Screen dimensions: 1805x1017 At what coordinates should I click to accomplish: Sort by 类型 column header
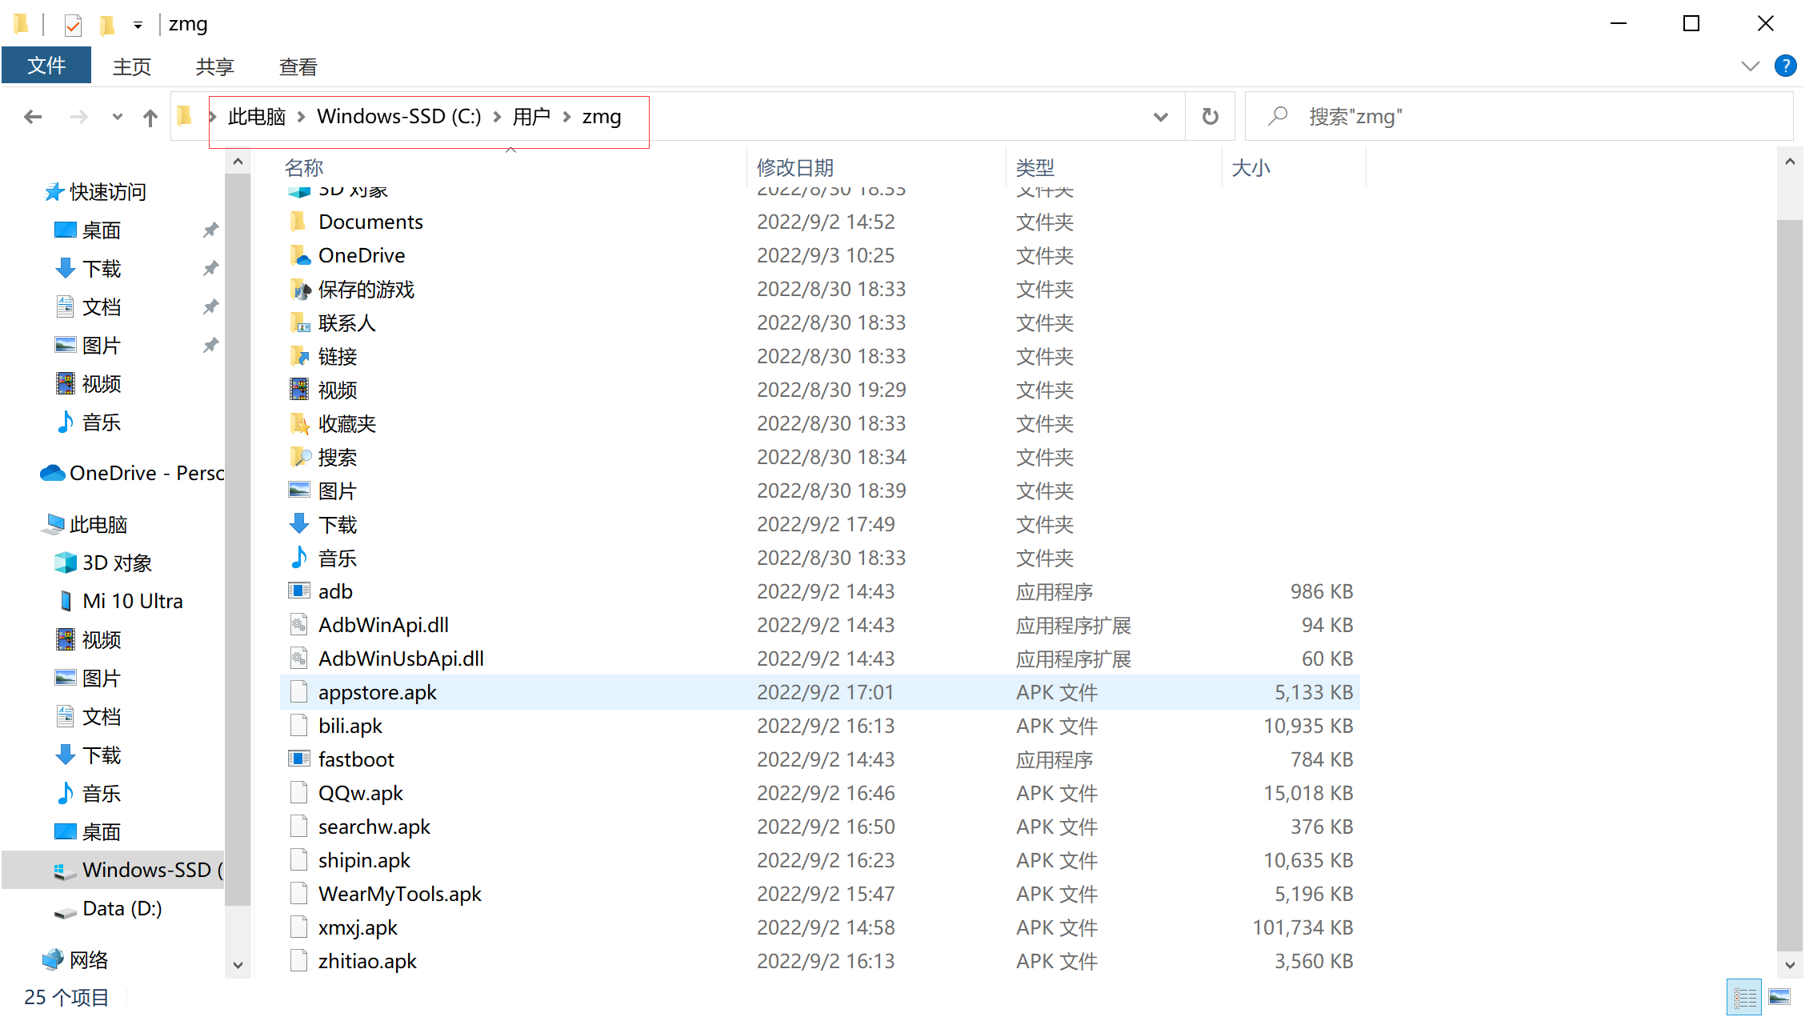click(x=1035, y=167)
